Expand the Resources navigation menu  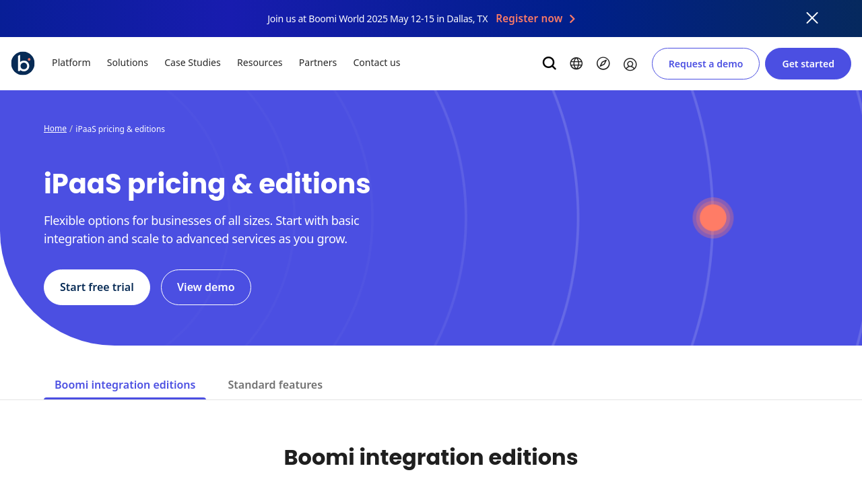[259, 63]
